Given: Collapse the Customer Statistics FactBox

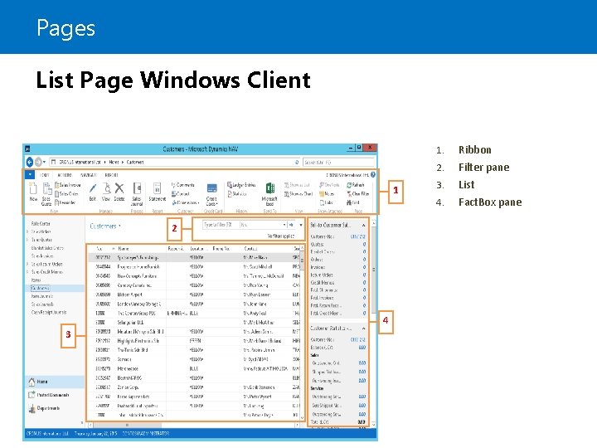Looking at the screenshot, I should [364, 328].
